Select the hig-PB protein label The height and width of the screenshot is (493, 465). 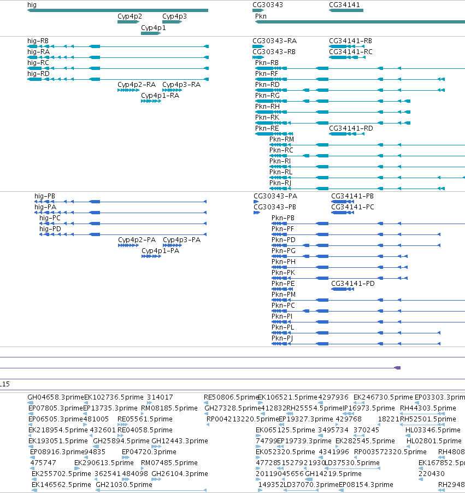tap(45, 196)
